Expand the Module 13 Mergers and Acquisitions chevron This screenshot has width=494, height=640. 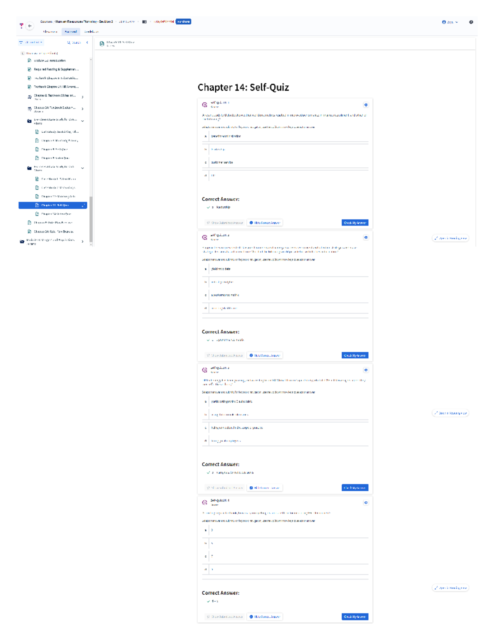83,241
